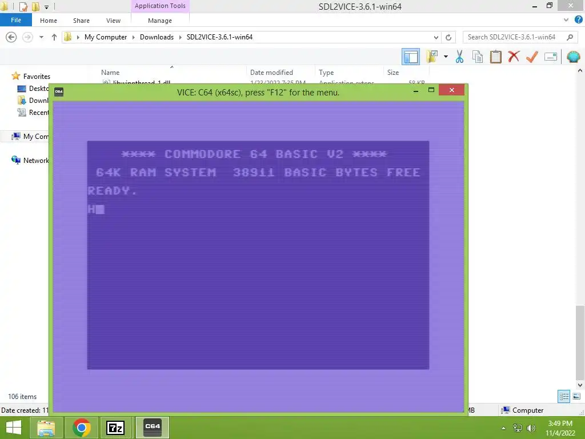Click the Properties card icon
585x439 pixels.
(x=551, y=57)
